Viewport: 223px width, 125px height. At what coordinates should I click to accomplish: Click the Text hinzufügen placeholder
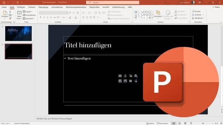79,58
